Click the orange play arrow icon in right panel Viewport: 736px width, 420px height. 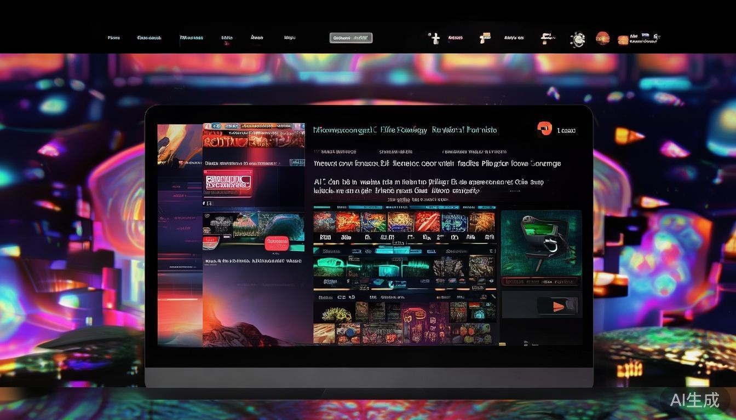point(557,306)
